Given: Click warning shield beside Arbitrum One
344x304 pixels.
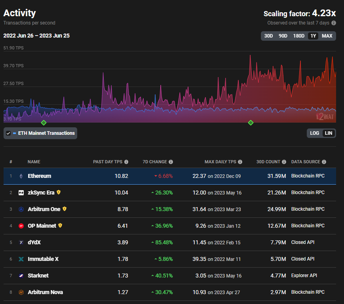Looking at the screenshot, I should tap(64, 209).
